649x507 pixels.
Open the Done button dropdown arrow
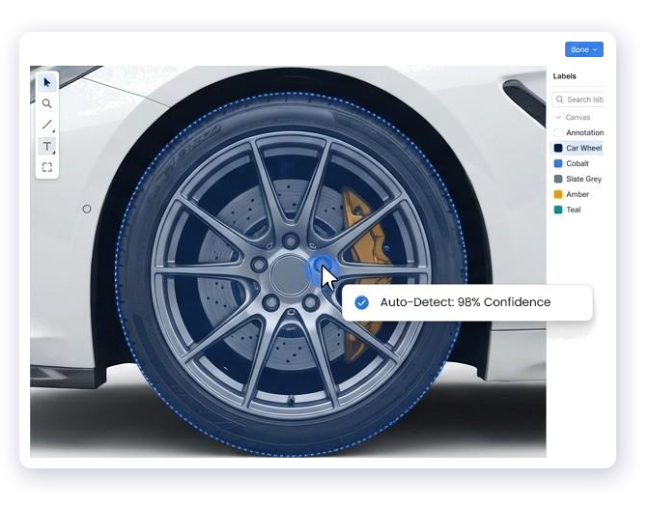(x=595, y=49)
